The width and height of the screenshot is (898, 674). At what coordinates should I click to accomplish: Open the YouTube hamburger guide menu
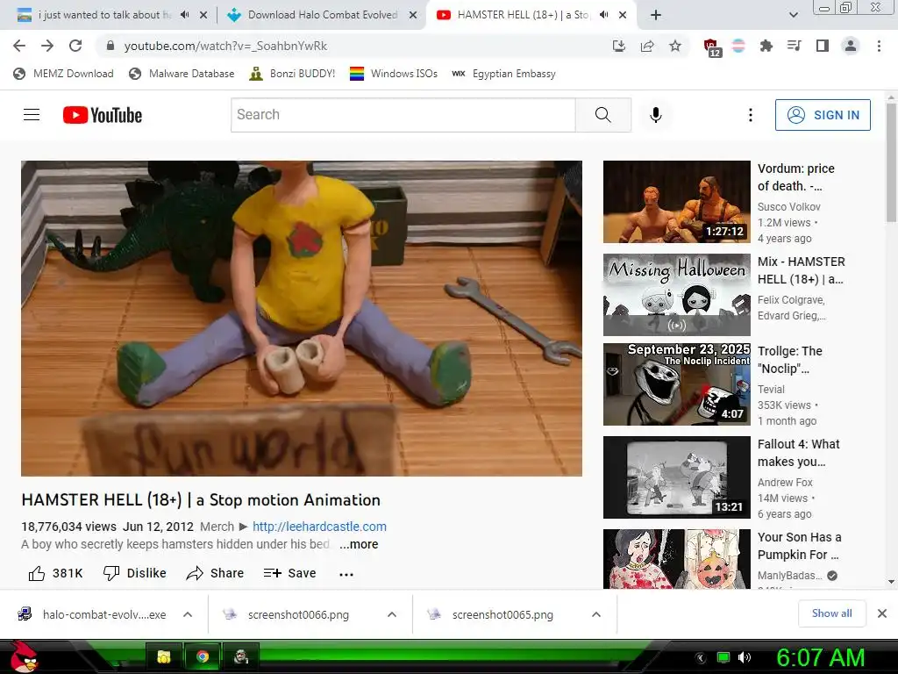32,115
